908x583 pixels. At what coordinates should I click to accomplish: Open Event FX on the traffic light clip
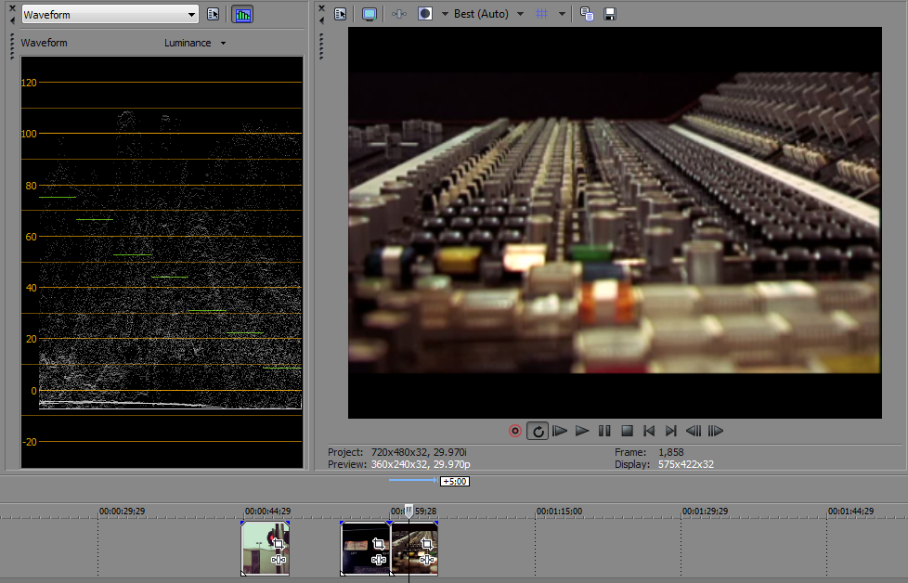point(279,560)
